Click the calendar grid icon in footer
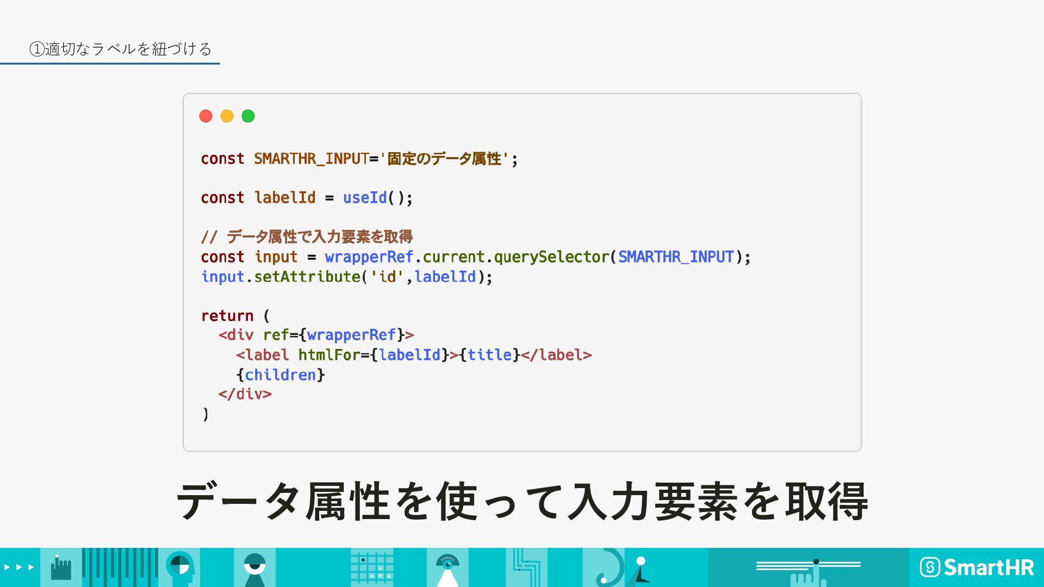The image size is (1044, 587). click(x=372, y=568)
